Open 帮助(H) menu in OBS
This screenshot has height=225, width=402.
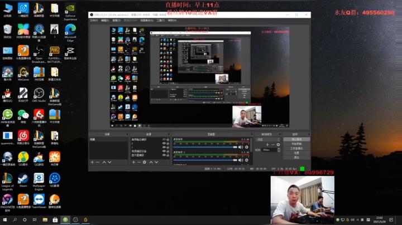pos(172,21)
